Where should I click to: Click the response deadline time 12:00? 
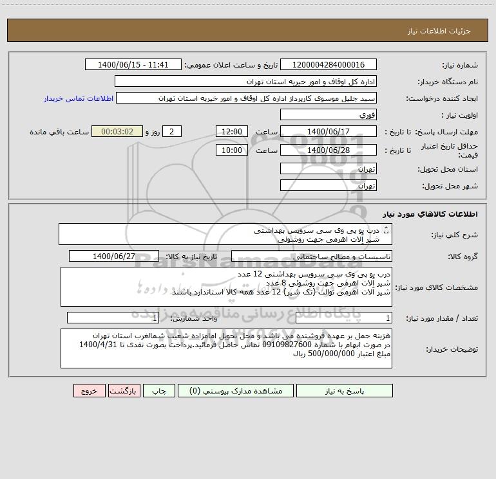231,131
